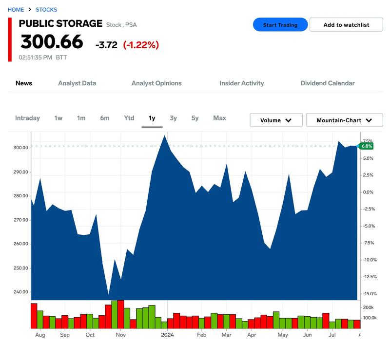Viewport: 390px width, 344px height.
Task: Click the Aug x-axis label
Action: 40,335
